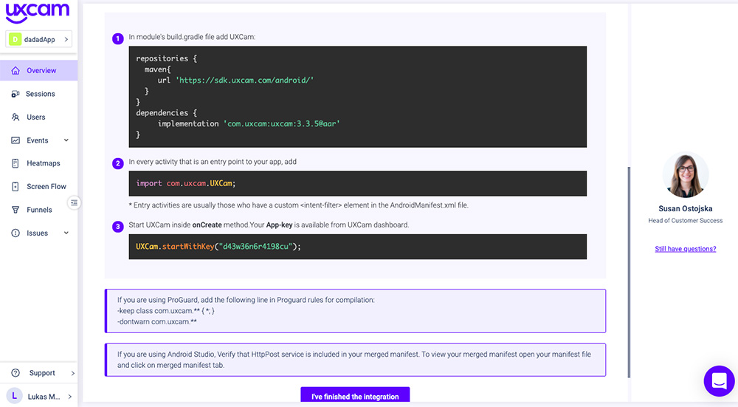Click the Screen Flow icon
738x407 pixels.
pyautogui.click(x=15, y=187)
